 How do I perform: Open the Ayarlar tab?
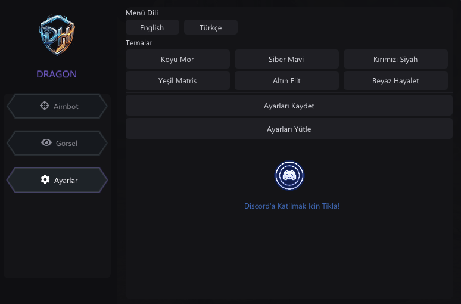[57, 180]
